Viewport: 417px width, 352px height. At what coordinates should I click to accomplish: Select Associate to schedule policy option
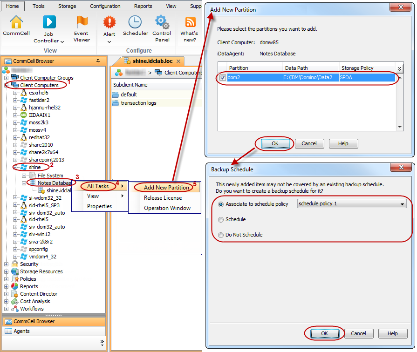pos(221,204)
